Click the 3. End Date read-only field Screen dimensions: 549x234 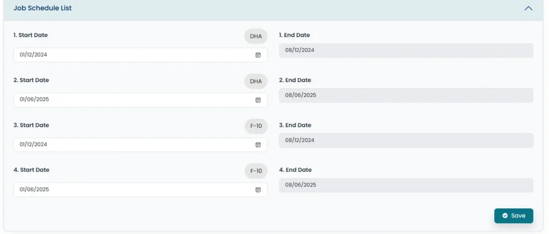[406, 140]
